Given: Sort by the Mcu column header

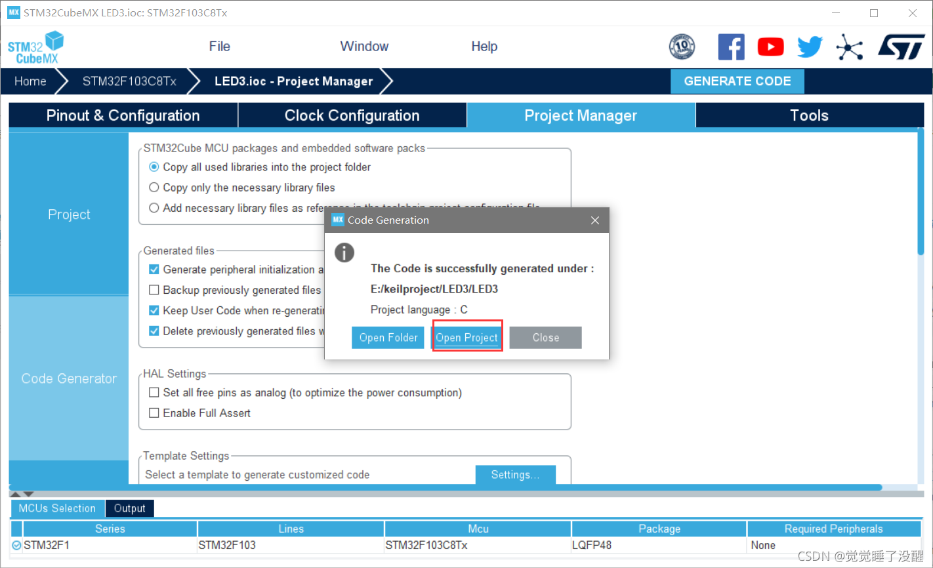Looking at the screenshot, I should click(478, 529).
